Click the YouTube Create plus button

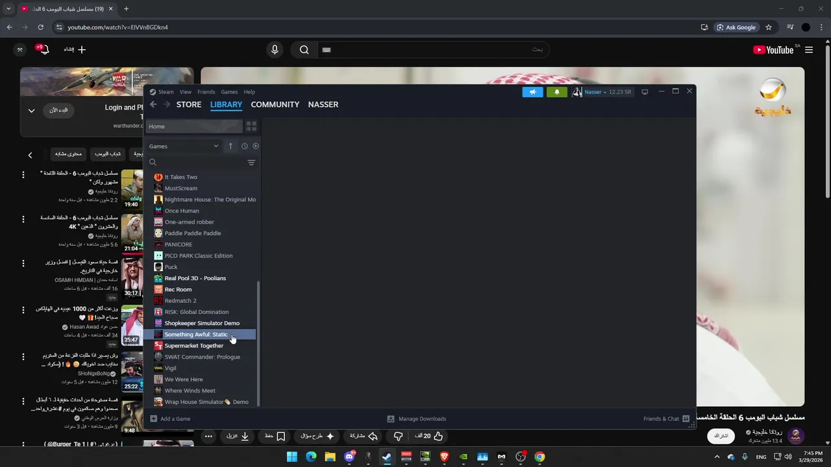[75, 49]
